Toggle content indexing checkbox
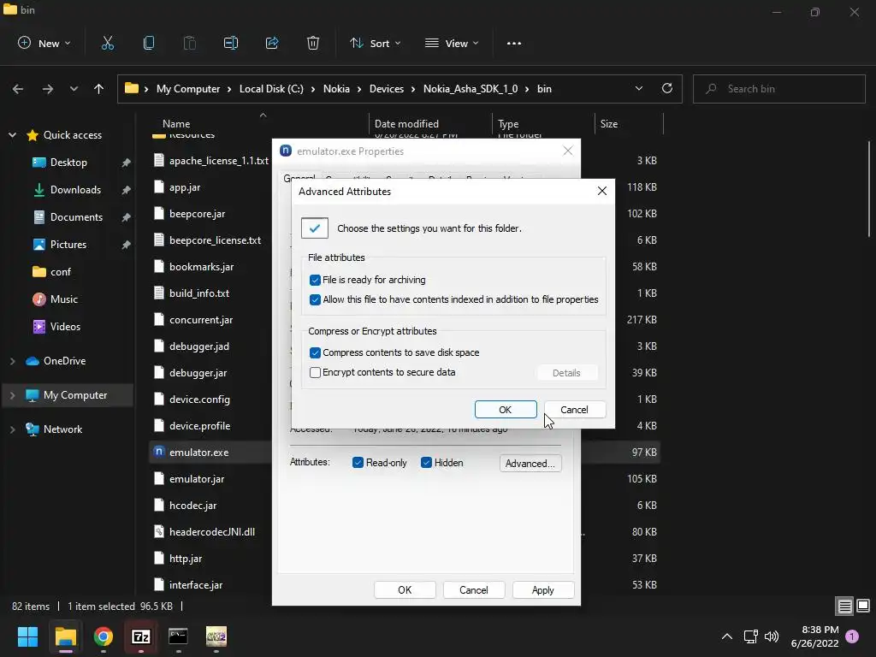 click(x=315, y=299)
